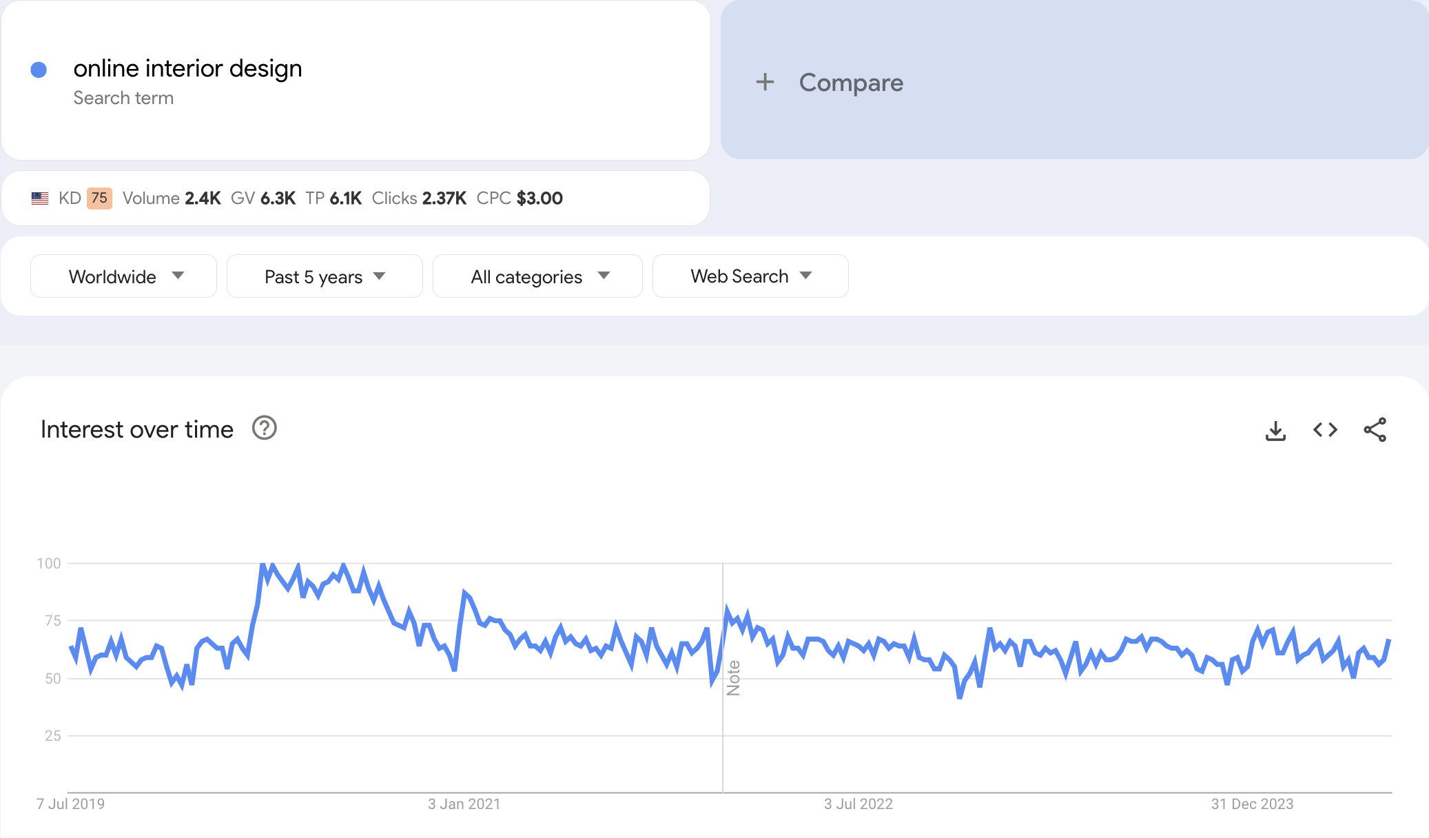Click the CPC $3.00 metric

[x=520, y=198]
